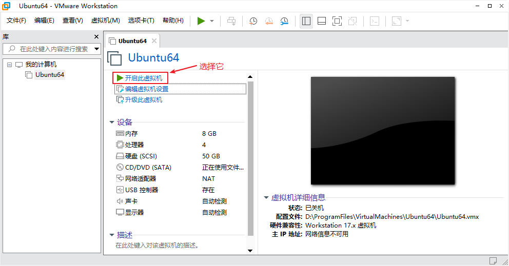Select Ubuntu64 in the library tree
The height and width of the screenshot is (266, 509).
click(50, 75)
